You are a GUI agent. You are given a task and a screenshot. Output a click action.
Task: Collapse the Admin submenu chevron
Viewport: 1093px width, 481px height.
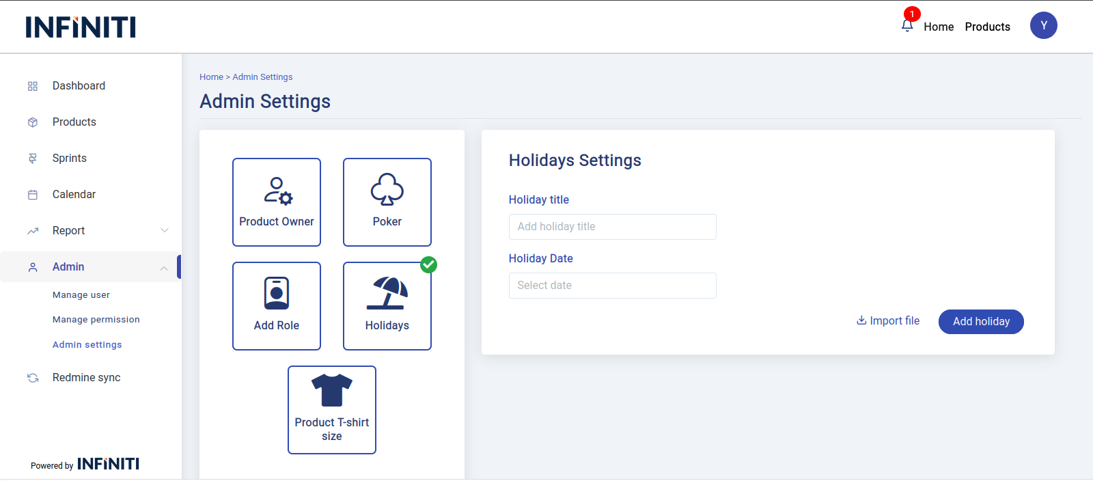click(x=164, y=268)
